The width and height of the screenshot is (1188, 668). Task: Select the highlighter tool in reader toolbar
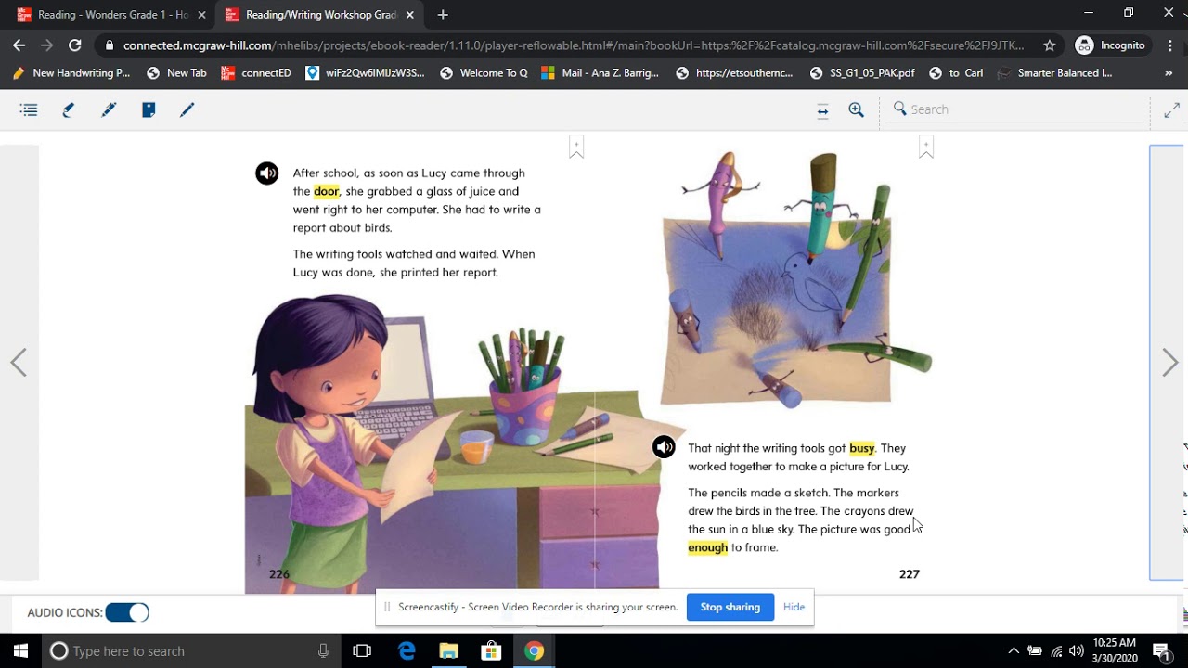(109, 109)
